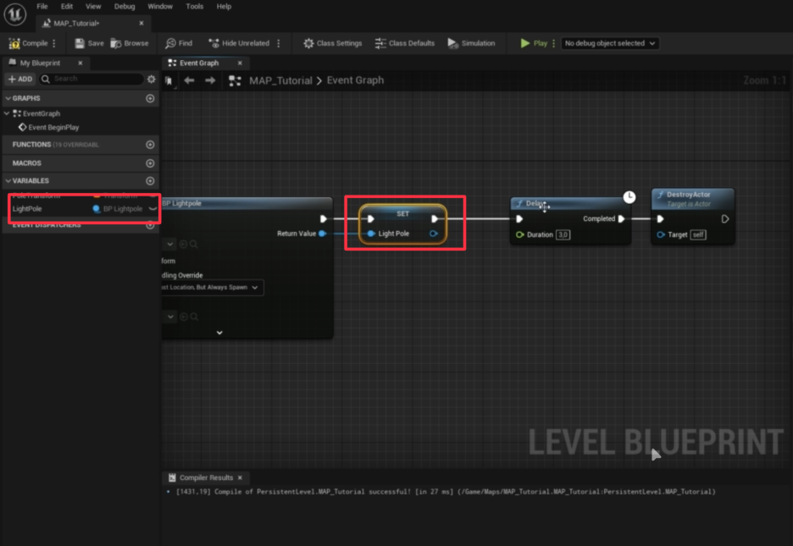Viewport: 793px width, 546px height.
Task: Click MAP_Tutorial in breadcrumb
Action: tap(280, 80)
